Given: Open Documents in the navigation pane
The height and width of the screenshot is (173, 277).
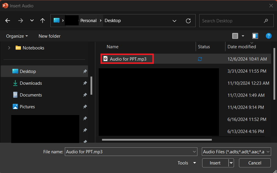Looking at the screenshot, I should (27, 95).
